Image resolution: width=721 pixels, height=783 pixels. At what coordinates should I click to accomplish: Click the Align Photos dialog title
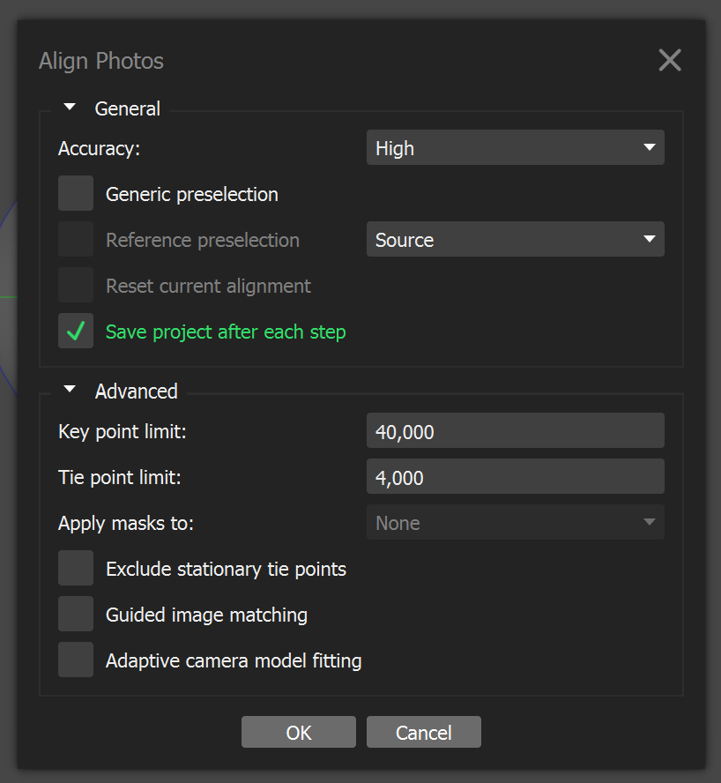point(101,62)
